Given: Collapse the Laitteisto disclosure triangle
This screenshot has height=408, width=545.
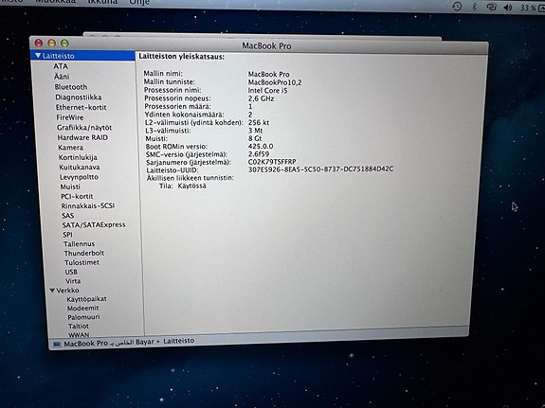Looking at the screenshot, I should 38,56.
